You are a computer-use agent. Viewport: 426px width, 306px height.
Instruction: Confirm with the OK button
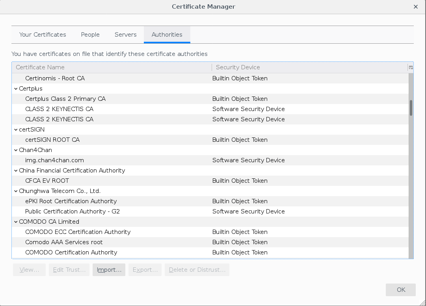(x=401, y=290)
